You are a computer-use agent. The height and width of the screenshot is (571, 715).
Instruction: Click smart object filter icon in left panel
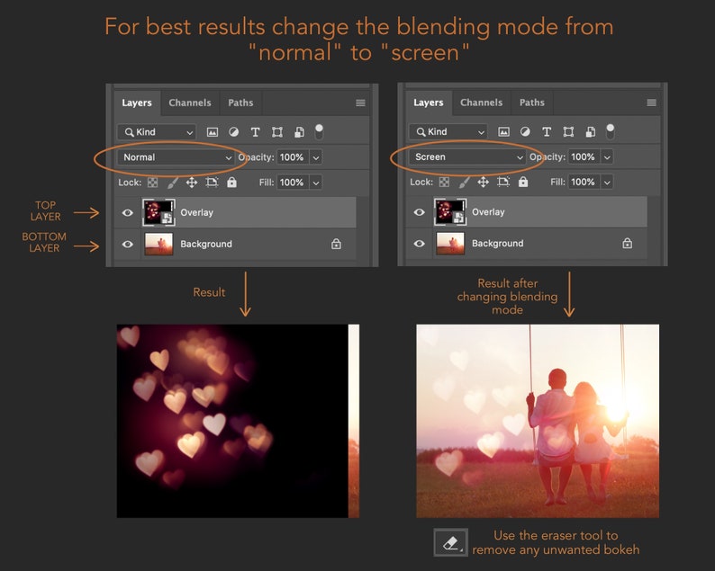coord(299,132)
